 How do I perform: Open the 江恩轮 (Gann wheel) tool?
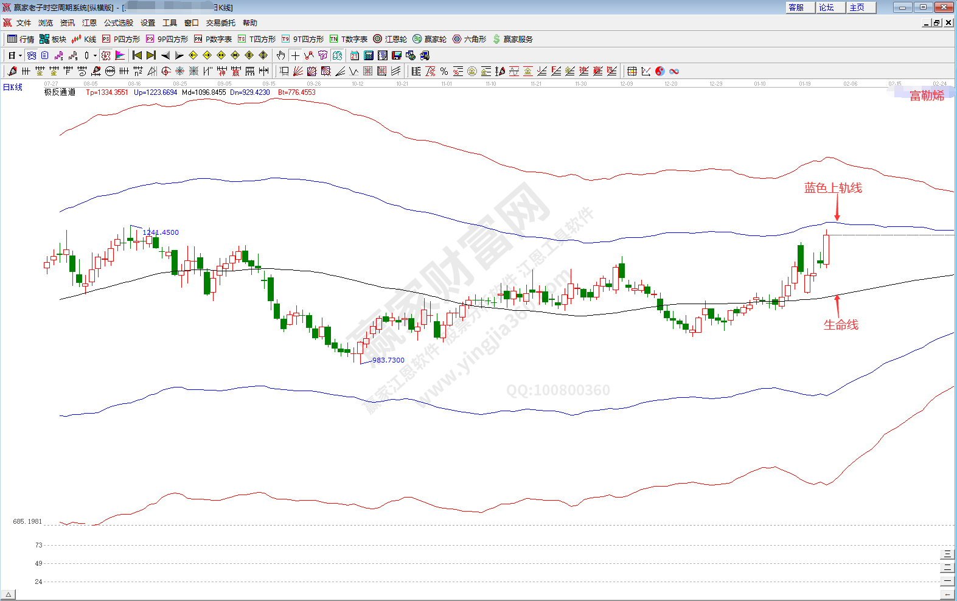click(x=389, y=39)
